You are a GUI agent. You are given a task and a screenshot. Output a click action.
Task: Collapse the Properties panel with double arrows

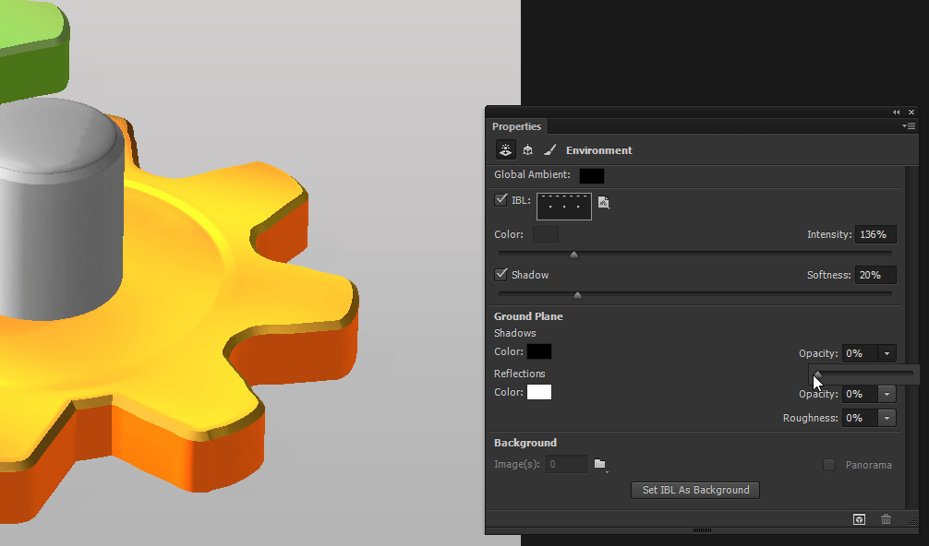(897, 112)
